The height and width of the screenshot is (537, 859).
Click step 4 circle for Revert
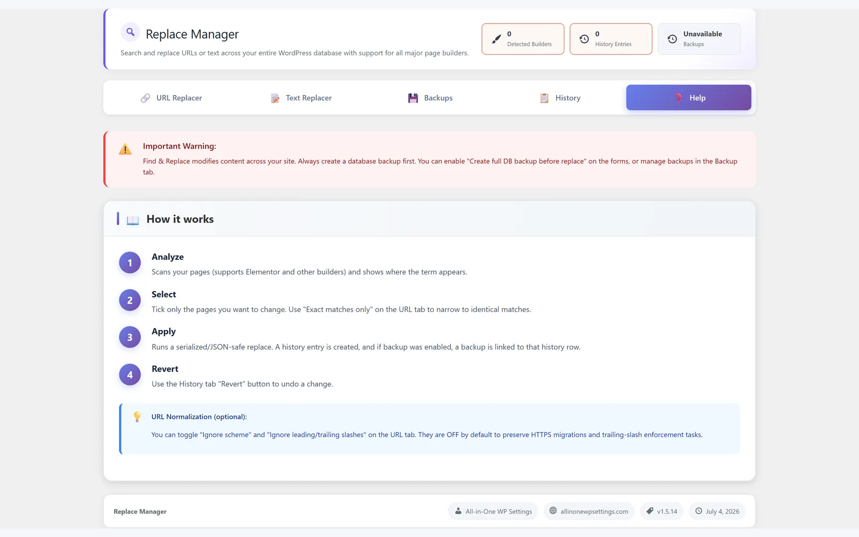click(130, 375)
